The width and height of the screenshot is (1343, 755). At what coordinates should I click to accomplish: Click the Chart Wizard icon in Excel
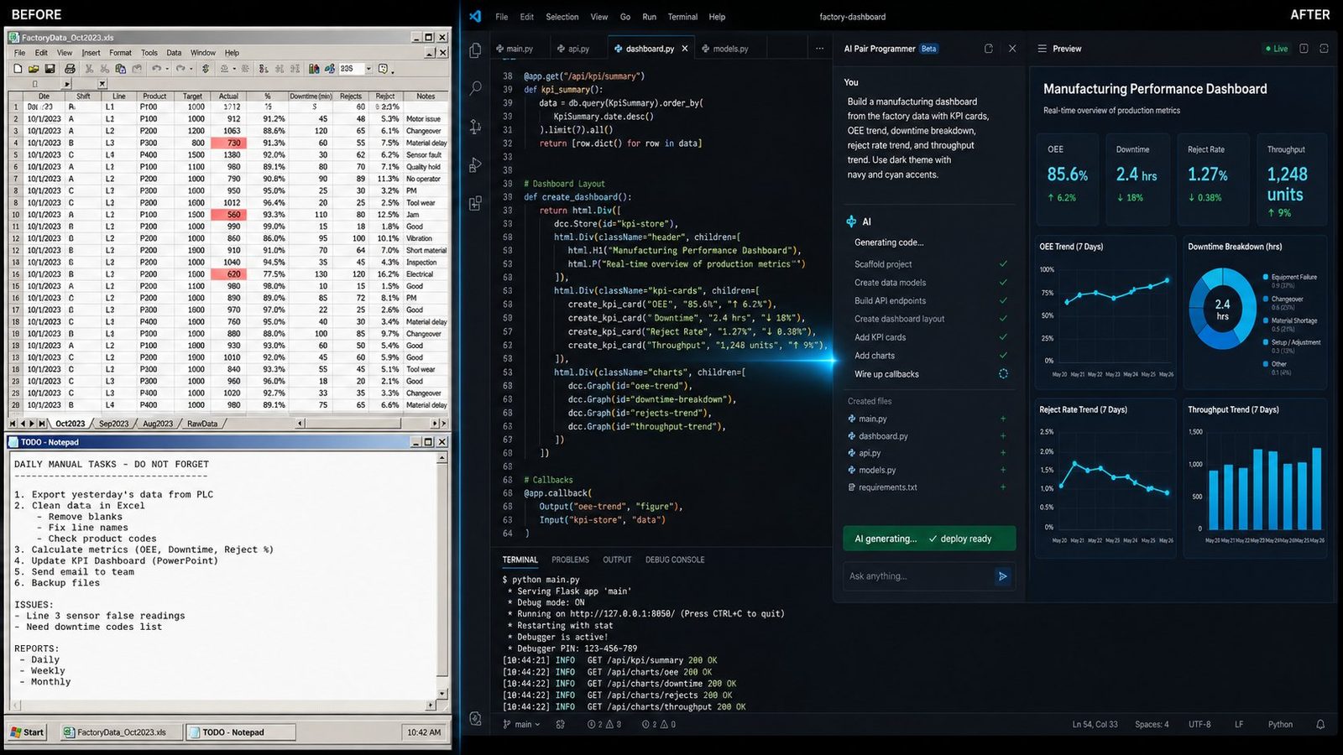click(314, 69)
